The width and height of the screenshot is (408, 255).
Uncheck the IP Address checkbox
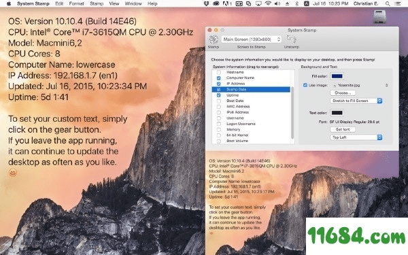(219, 84)
